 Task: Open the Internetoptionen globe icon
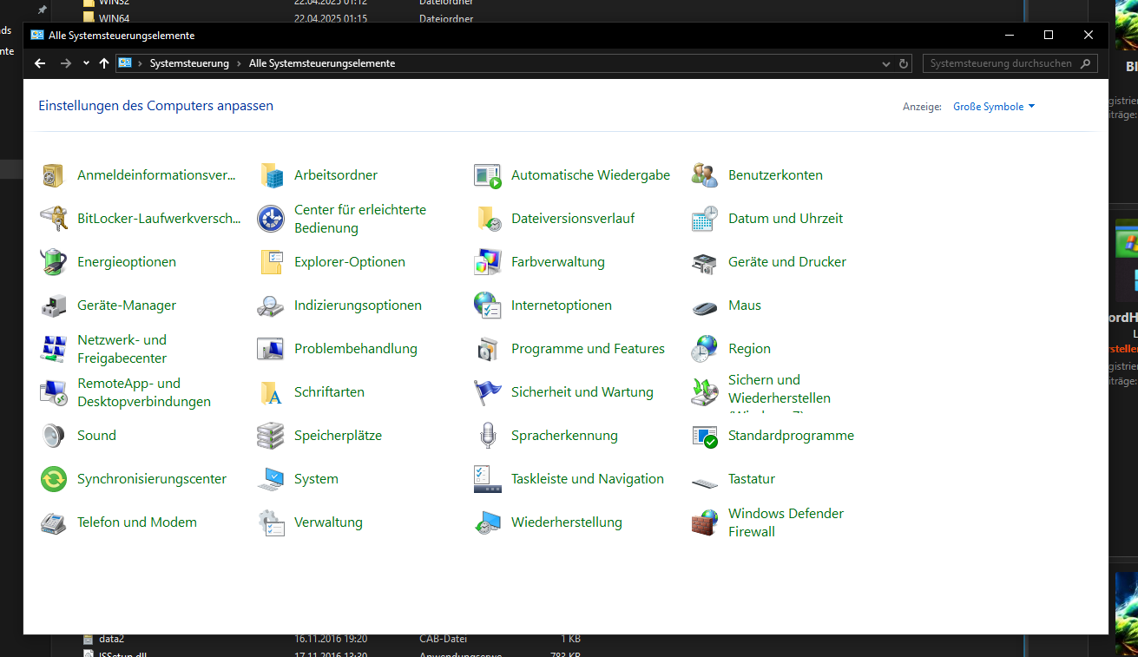488,306
